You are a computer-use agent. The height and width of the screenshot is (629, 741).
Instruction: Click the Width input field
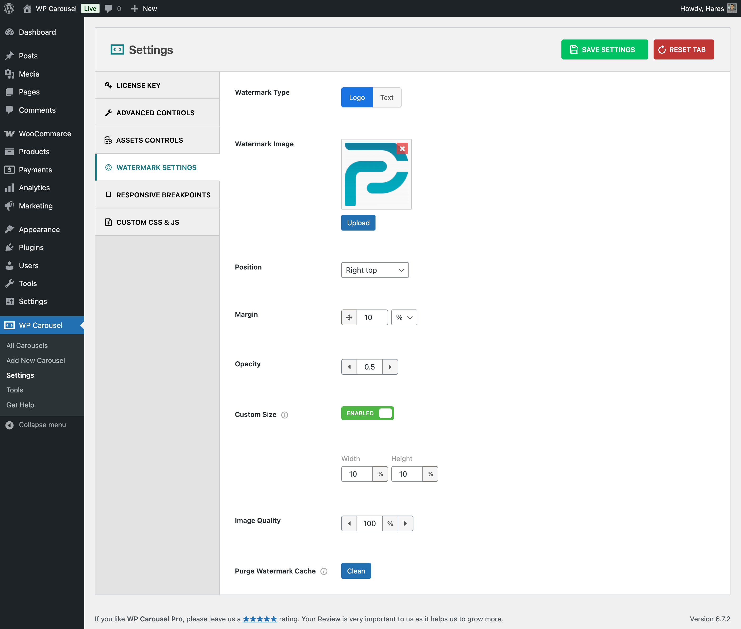(x=357, y=474)
